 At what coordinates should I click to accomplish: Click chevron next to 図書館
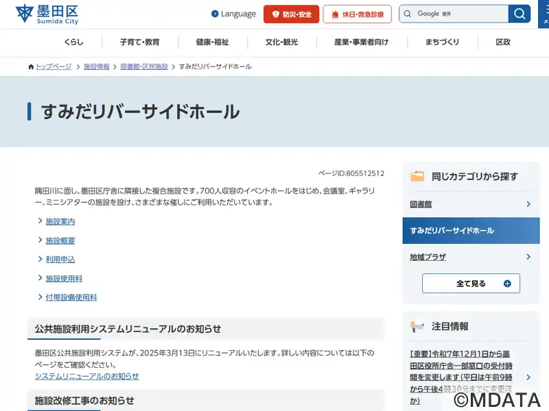(x=528, y=204)
